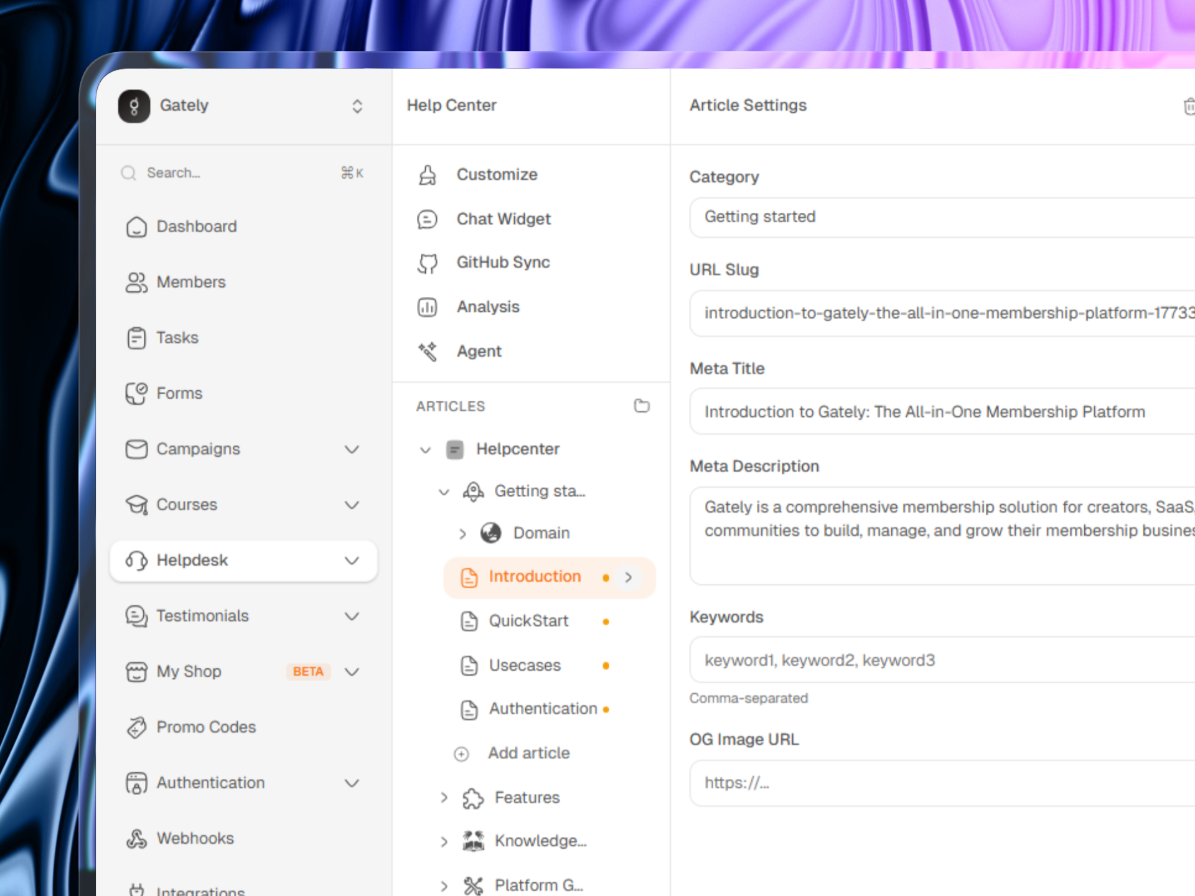The height and width of the screenshot is (896, 1195).
Task: Click the Customize brush icon
Action: tap(427, 175)
